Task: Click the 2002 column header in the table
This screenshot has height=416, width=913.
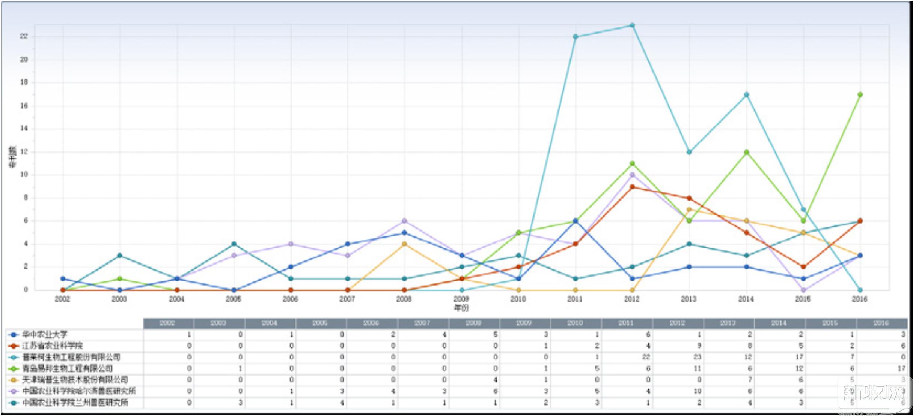Action: 167,323
